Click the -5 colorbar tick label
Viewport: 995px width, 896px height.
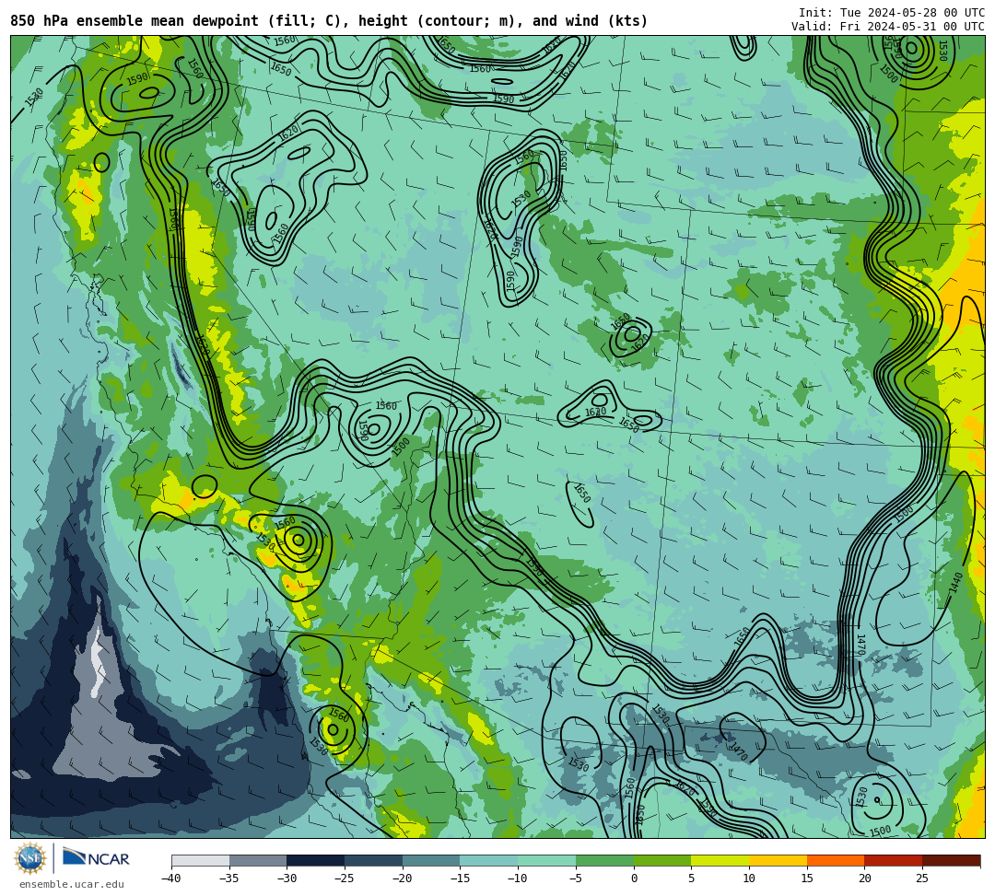[576, 879]
